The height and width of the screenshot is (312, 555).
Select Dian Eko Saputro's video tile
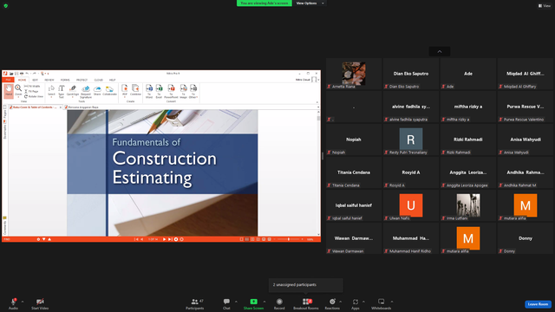tap(410, 74)
